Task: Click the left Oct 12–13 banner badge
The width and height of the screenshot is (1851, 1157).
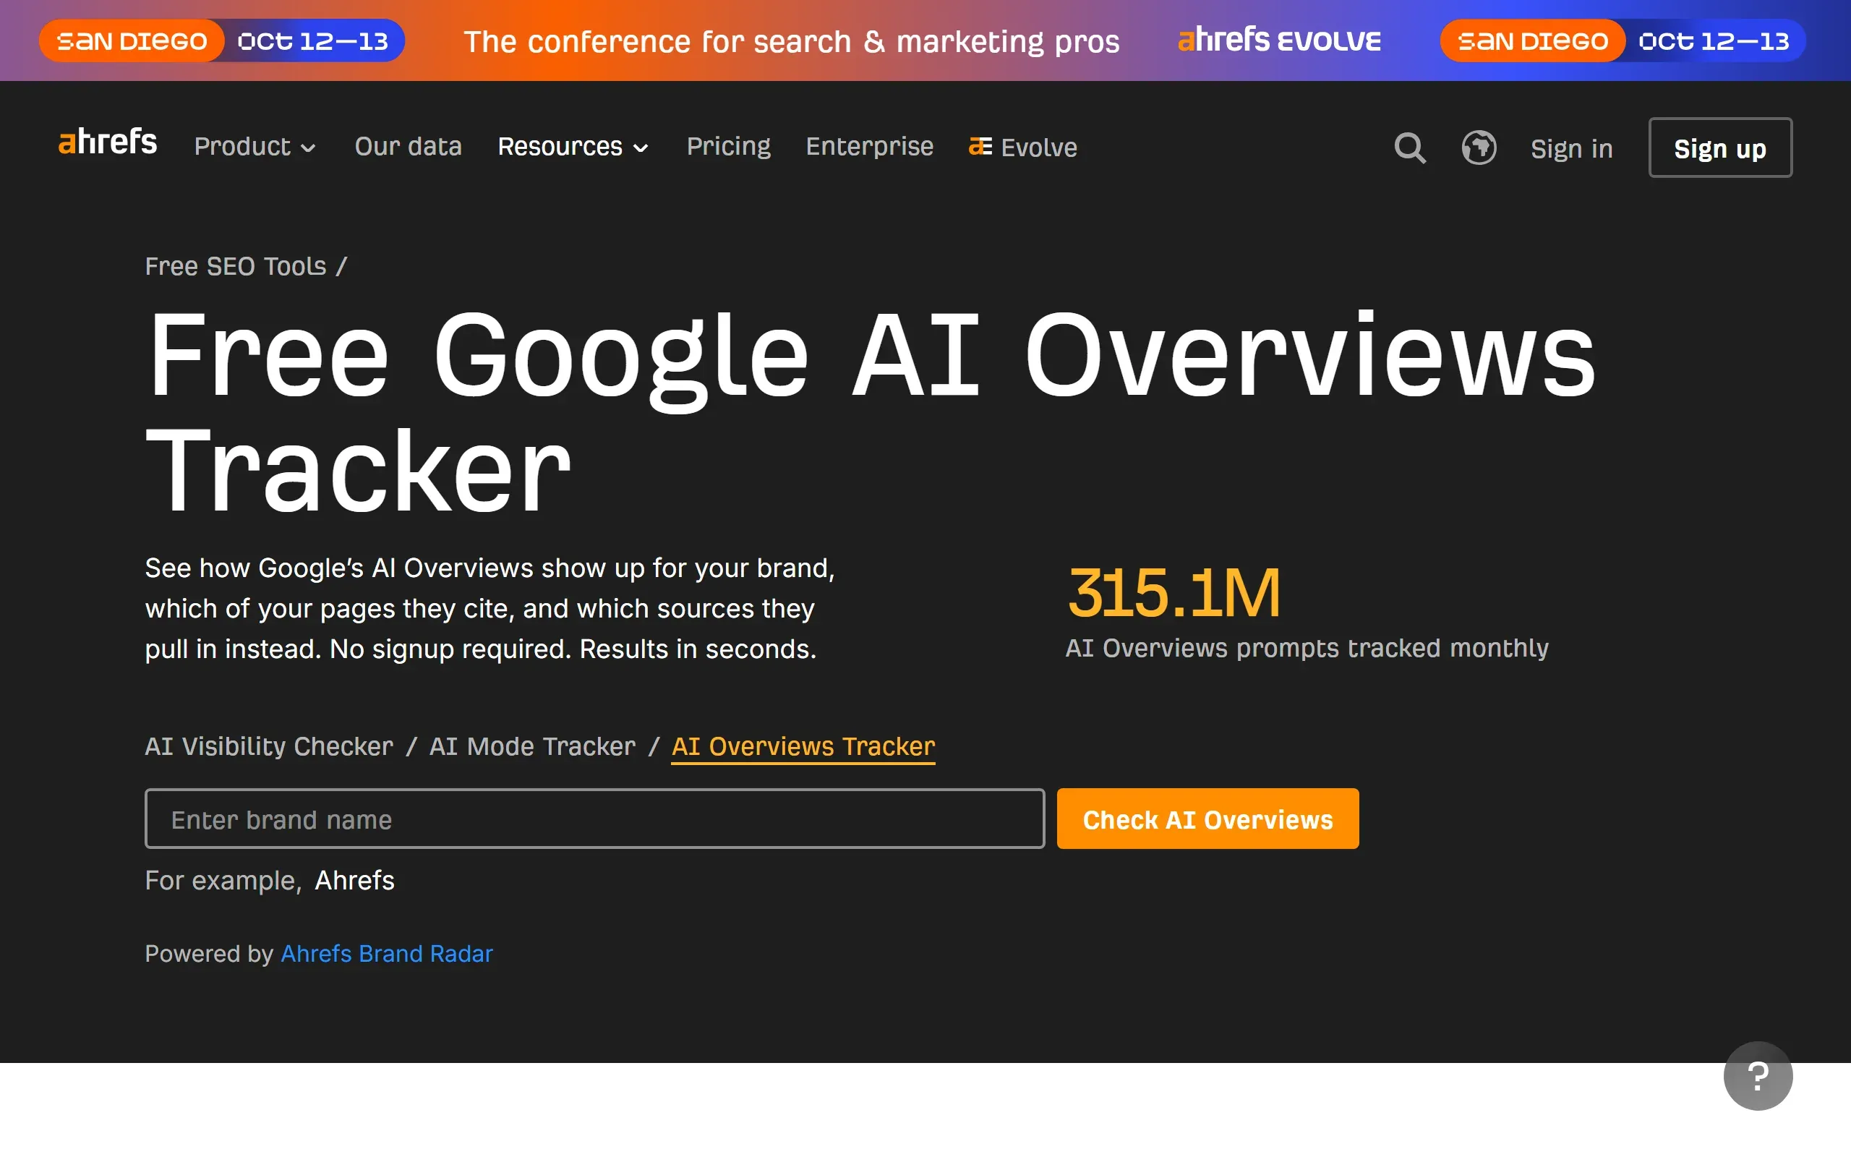Action: coord(313,40)
